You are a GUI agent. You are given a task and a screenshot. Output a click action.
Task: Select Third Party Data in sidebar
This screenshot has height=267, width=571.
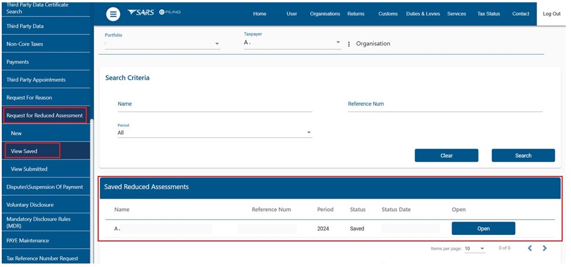[x=46, y=26]
